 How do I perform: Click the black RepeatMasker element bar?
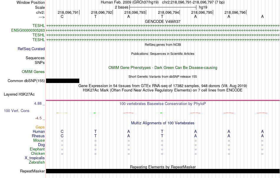click(x=163, y=171)
